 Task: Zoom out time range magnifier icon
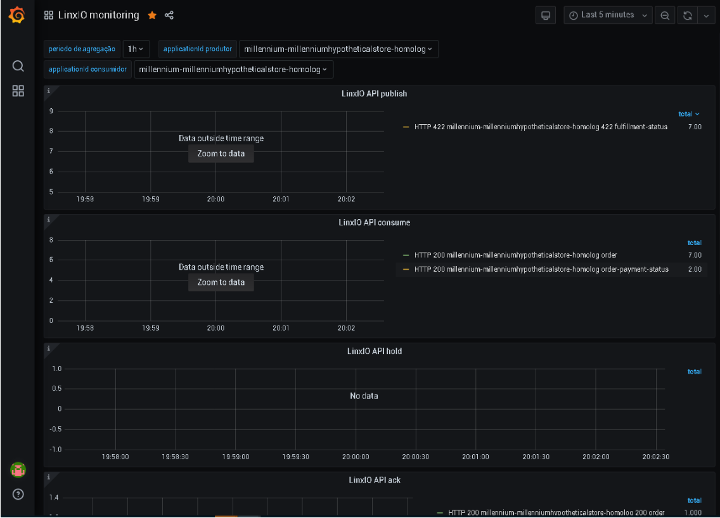tap(664, 15)
